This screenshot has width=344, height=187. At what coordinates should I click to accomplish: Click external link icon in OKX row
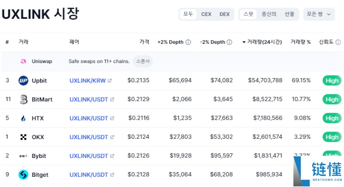click(112, 137)
